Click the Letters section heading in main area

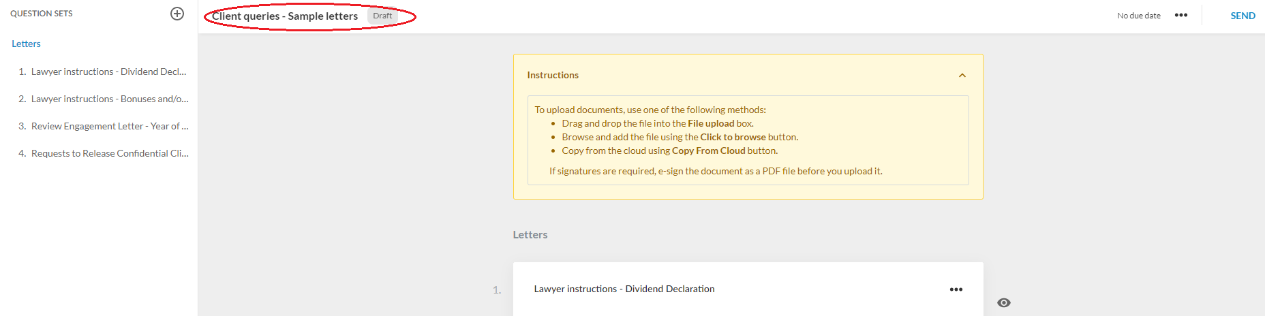[530, 234]
